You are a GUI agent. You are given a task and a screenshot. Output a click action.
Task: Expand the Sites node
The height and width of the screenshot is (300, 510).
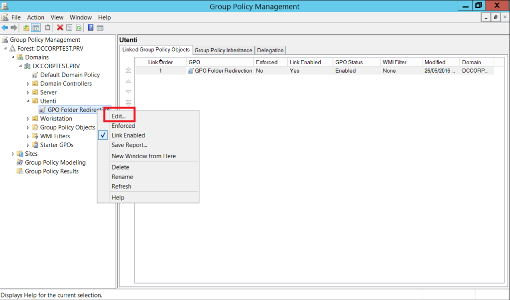tap(12, 154)
